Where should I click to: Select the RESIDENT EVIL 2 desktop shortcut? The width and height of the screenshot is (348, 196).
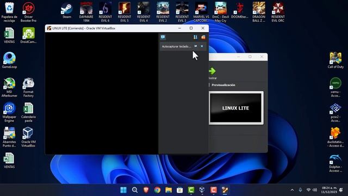pyautogui.click(x=163, y=12)
